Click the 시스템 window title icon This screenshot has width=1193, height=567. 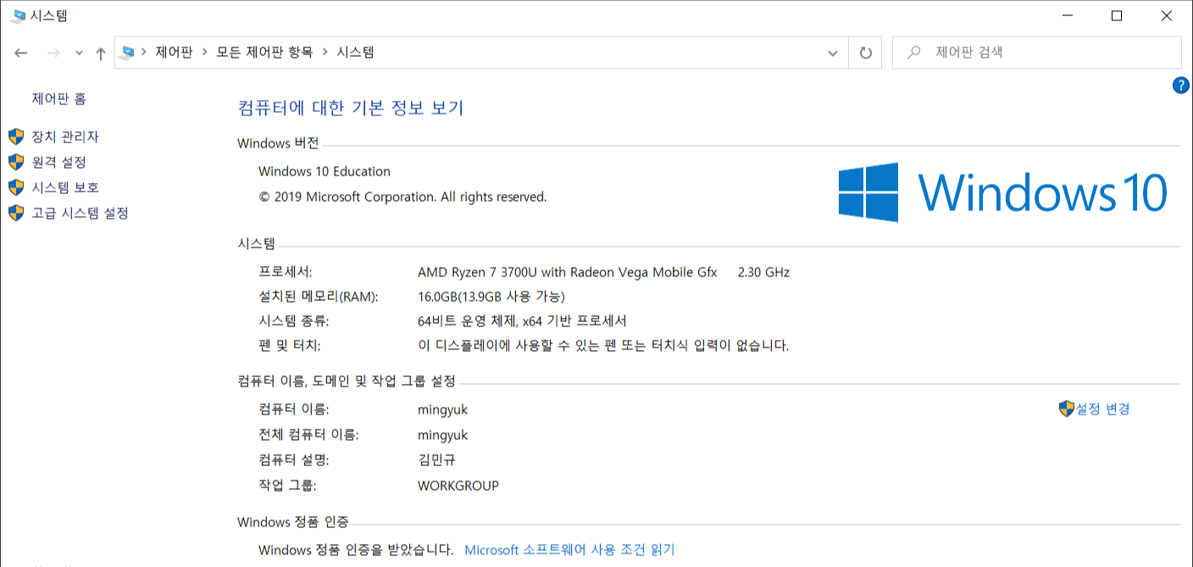[18, 15]
